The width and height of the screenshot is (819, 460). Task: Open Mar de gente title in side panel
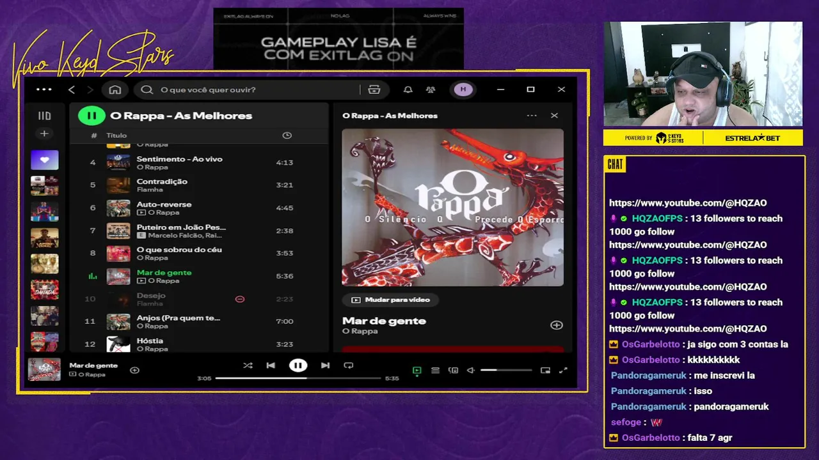[384, 321]
